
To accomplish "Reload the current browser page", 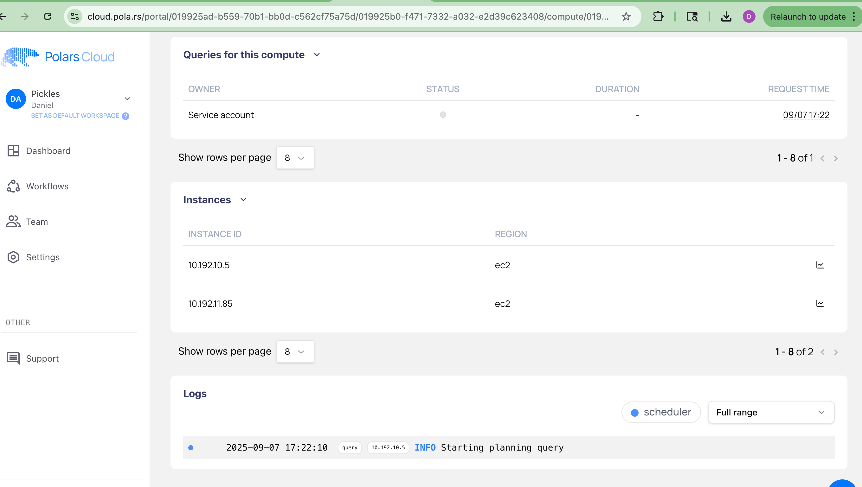I will [x=48, y=16].
